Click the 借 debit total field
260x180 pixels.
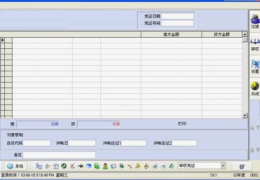[38, 124]
